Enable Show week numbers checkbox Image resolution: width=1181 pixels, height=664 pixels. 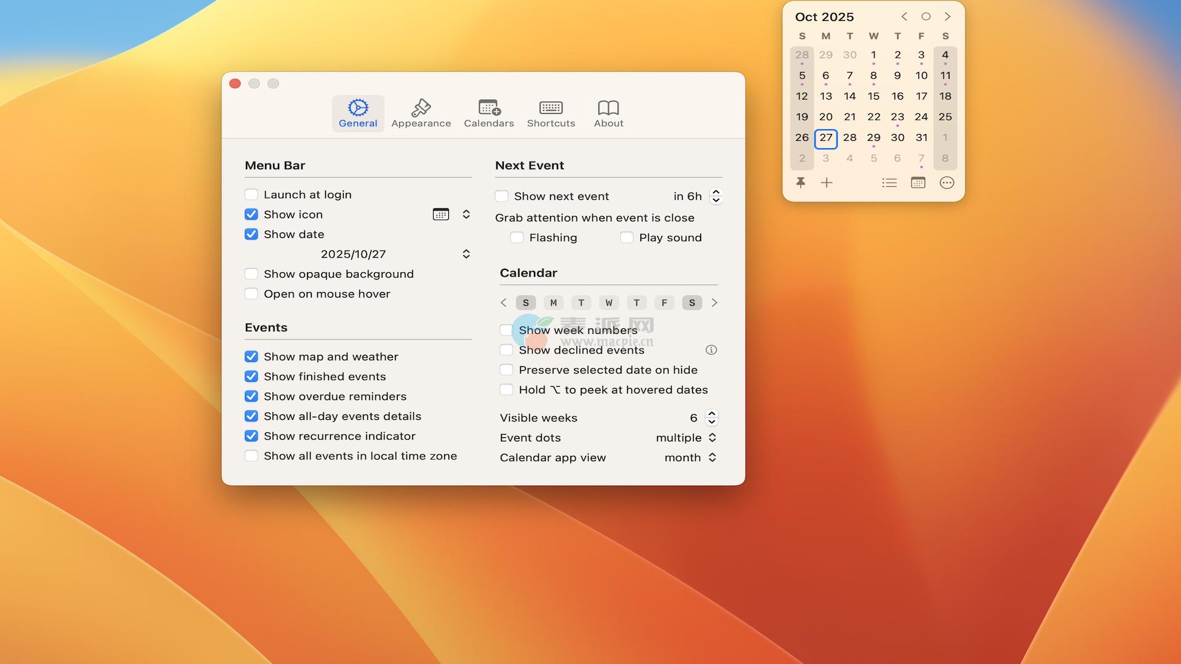(x=506, y=330)
